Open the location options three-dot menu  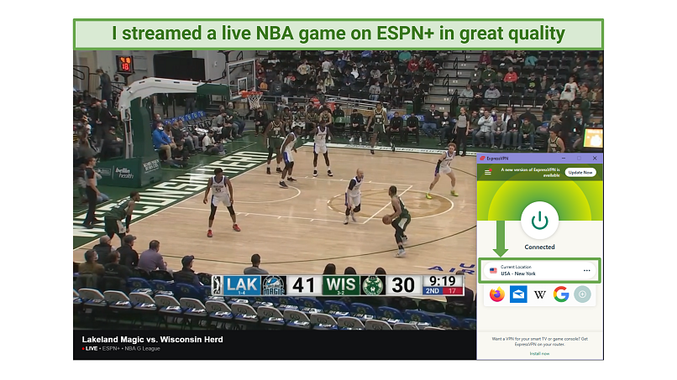586,270
